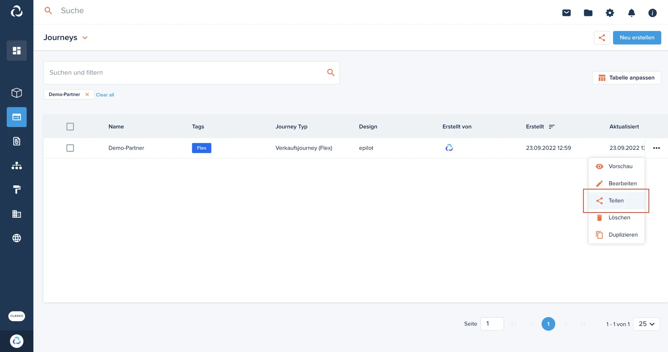
Task: Click the Erstellt von column header
Action: point(457,127)
